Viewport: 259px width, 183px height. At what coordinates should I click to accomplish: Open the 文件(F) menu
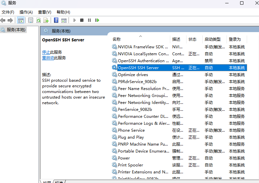(8, 12)
